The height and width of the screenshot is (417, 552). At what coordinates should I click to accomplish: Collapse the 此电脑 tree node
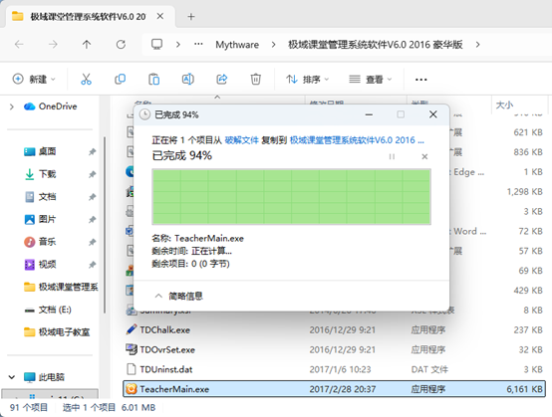(x=12, y=377)
